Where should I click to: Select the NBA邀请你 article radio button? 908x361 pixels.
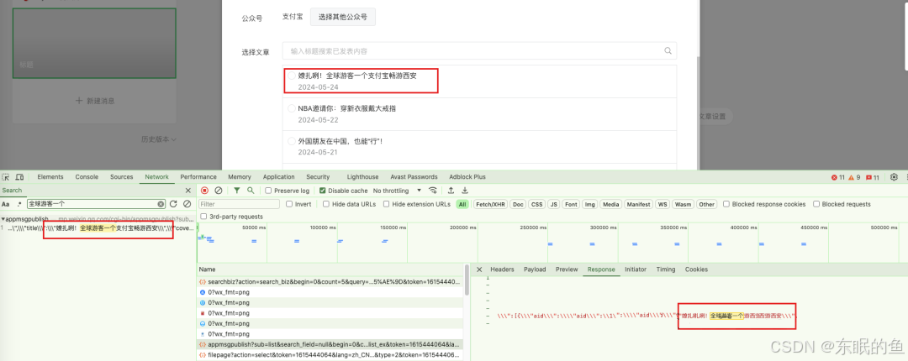click(291, 108)
